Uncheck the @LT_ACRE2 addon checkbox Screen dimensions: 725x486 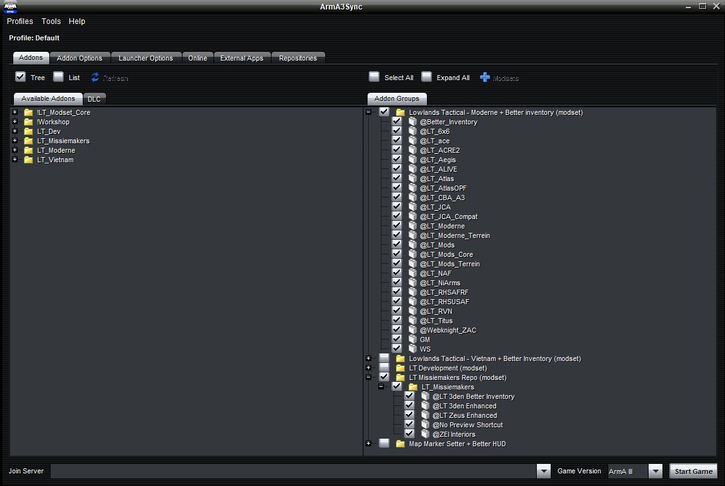397,149
